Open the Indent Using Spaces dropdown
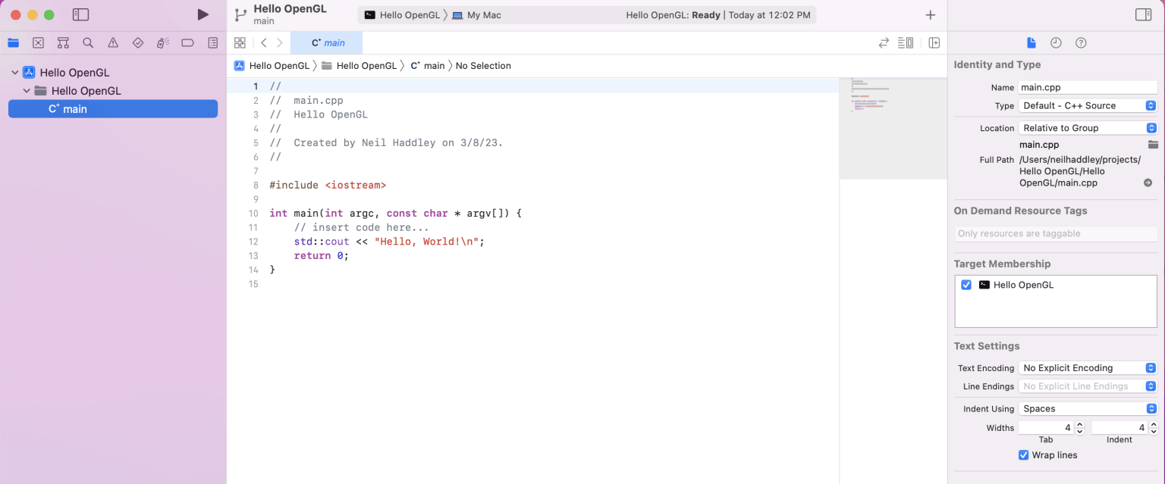Image resolution: width=1165 pixels, height=484 pixels. click(1088, 409)
